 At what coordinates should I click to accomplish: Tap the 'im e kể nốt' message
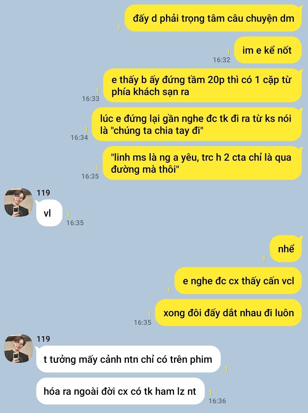pos(268,50)
